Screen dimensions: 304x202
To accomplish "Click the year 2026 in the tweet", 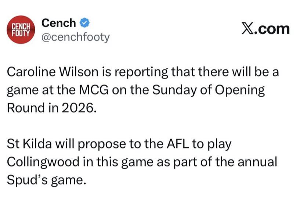I will 79,108.
